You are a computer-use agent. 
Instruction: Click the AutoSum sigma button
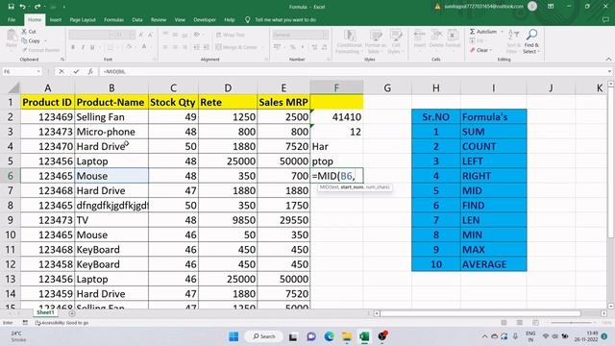(483, 32)
